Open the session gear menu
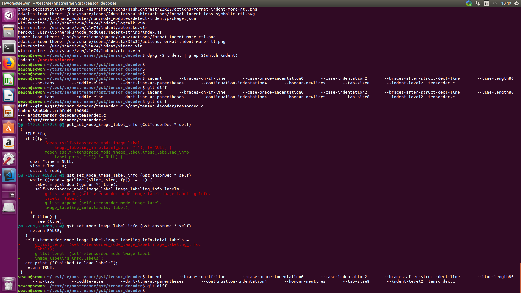This screenshot has height=293, width=521. (517, 3)
